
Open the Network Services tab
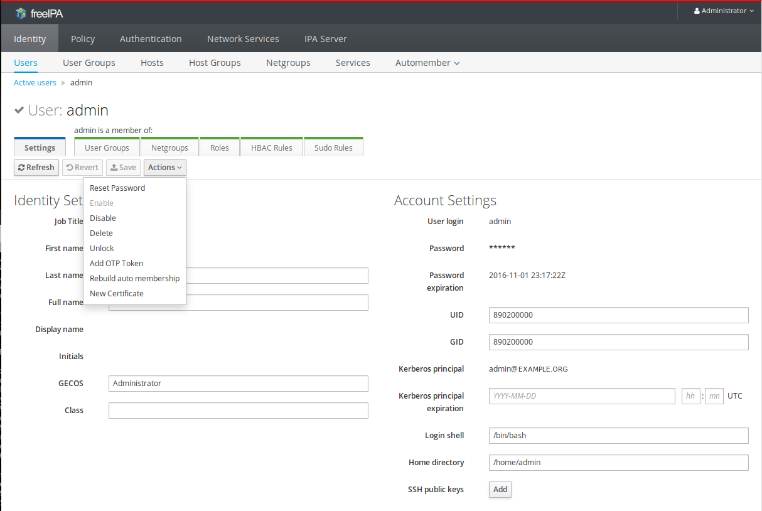(243, 39)
